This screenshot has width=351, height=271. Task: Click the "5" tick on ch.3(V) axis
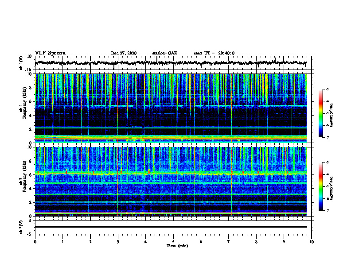click(31, 221)
